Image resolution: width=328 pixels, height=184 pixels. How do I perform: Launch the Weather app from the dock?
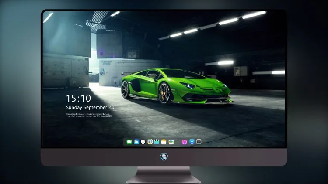point(136,142)
